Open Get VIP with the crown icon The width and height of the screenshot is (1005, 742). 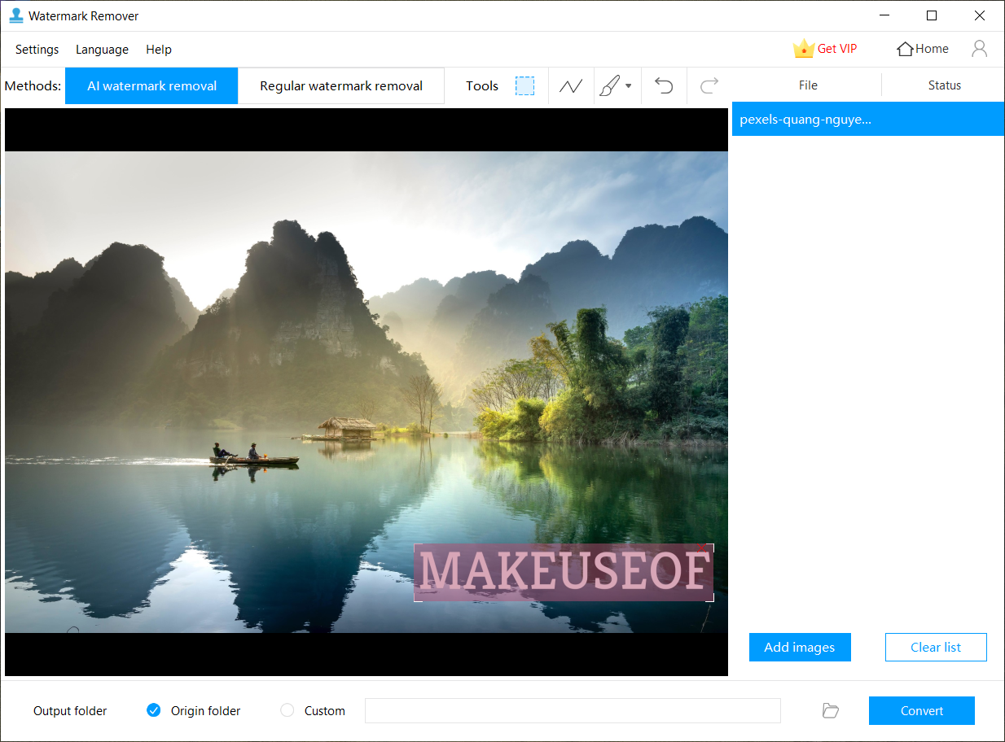point(825,49)
